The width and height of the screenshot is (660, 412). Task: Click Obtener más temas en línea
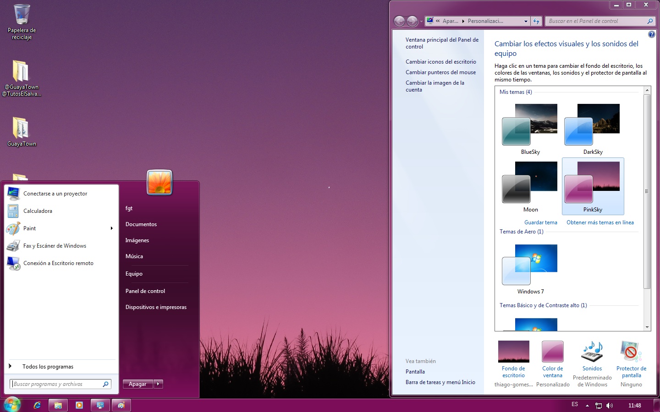pyautogui.click(x=600, y=222)
